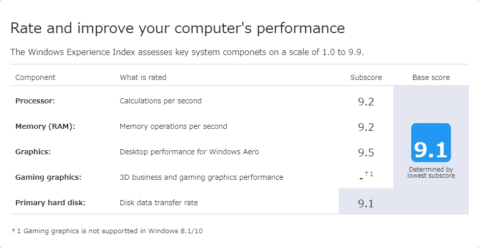479x248 pixels.
Task: Click the Gaming graphics label
Action: click(x=48, y=177)
